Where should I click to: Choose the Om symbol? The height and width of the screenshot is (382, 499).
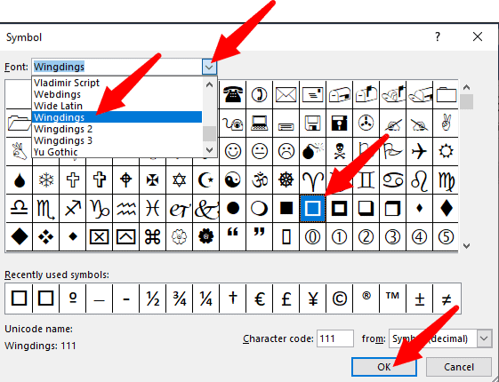pyautogui.click(x=260, y=180)
